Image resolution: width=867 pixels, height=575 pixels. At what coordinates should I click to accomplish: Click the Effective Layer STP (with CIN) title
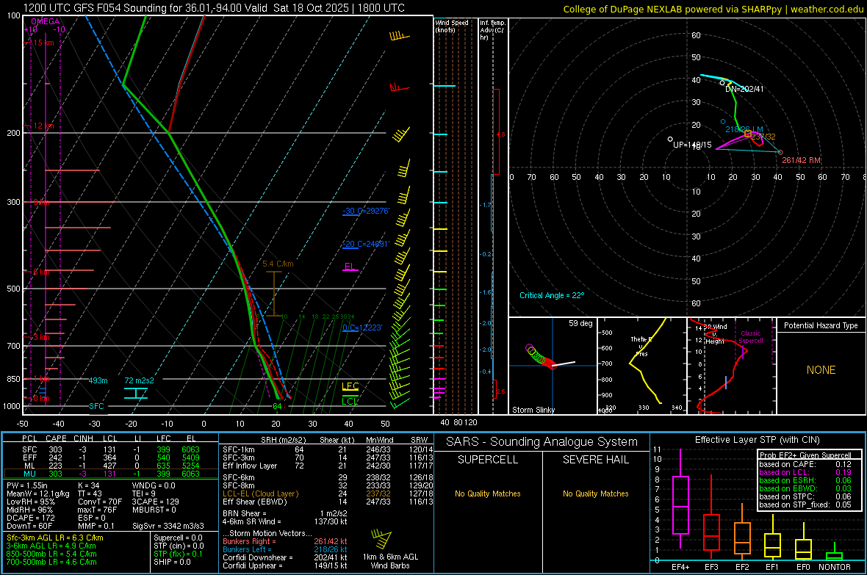(757, 440)
